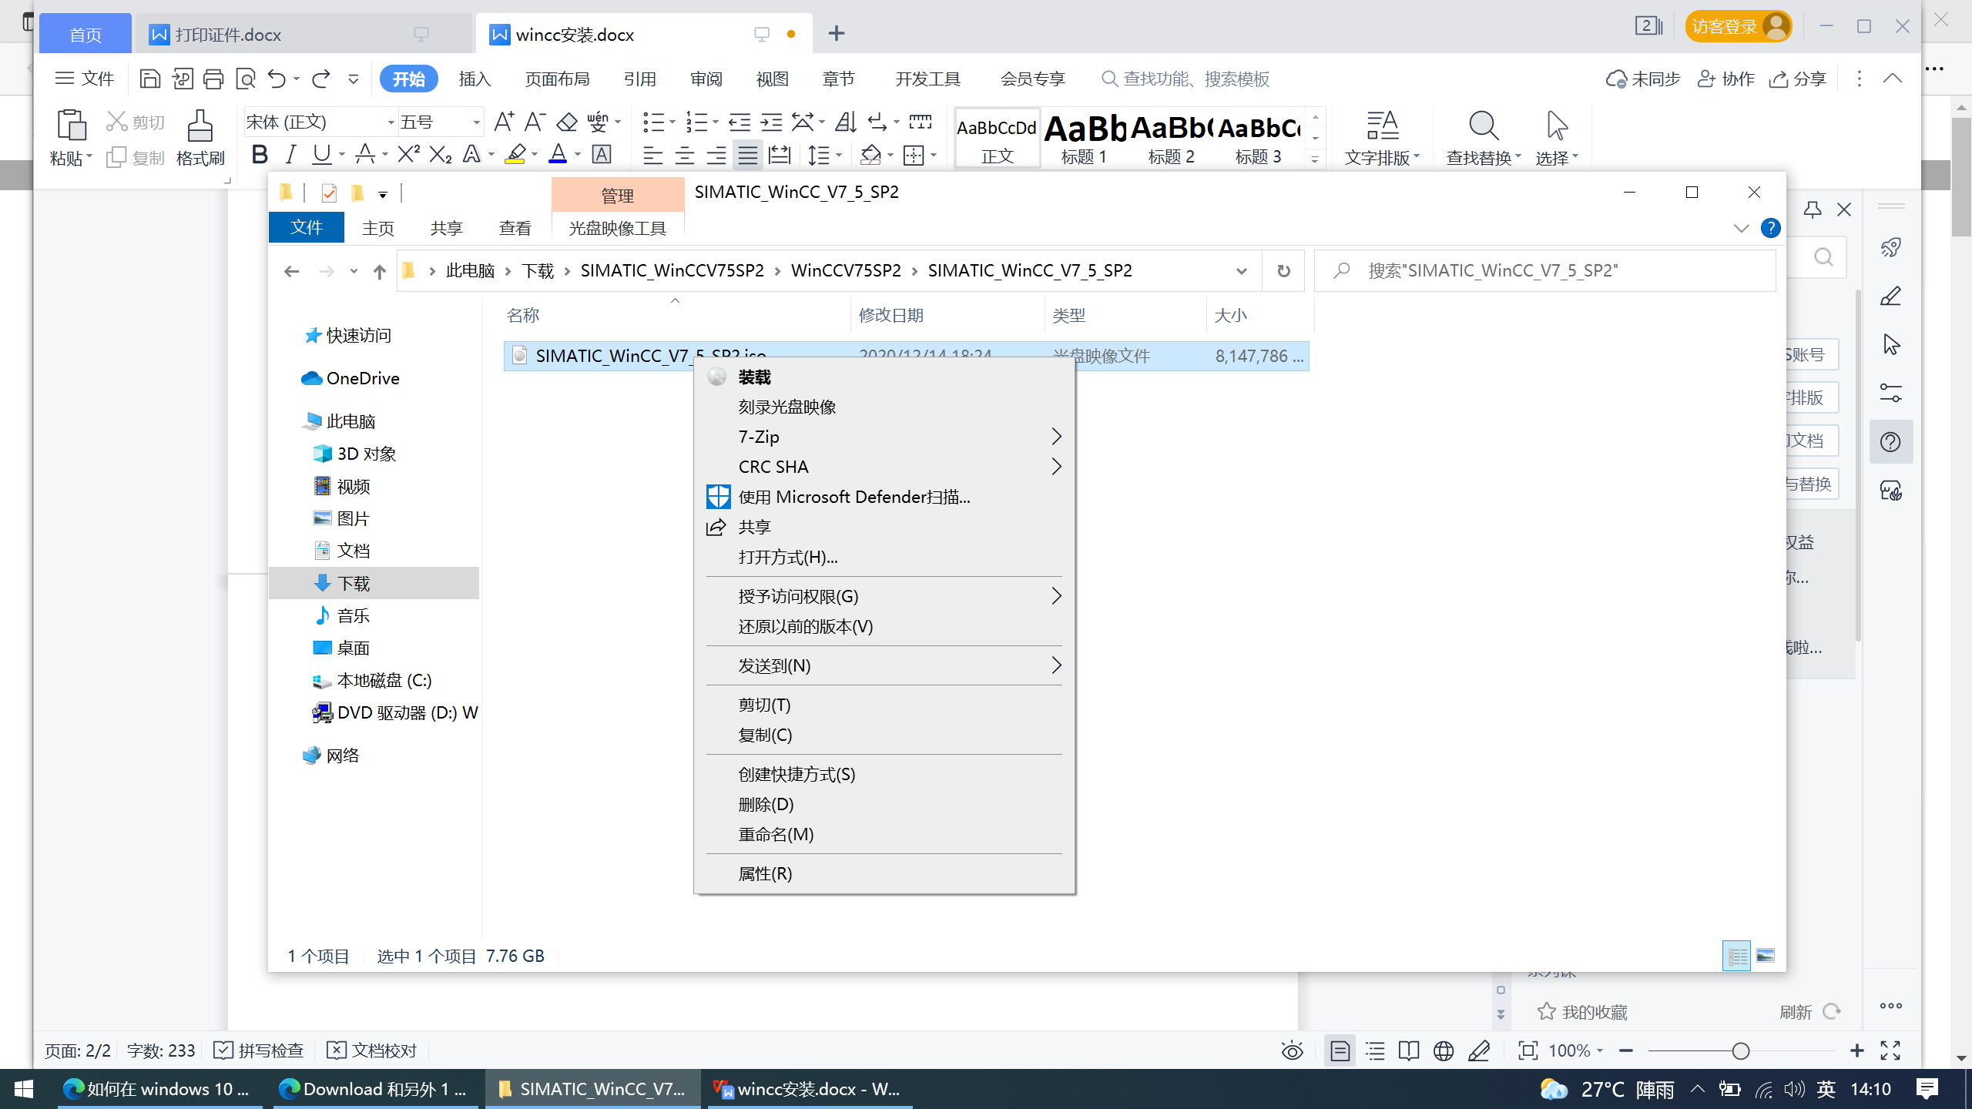1972x1109 pixels.
Task: Click Explorer help question mark icon
Action: 1770,228
